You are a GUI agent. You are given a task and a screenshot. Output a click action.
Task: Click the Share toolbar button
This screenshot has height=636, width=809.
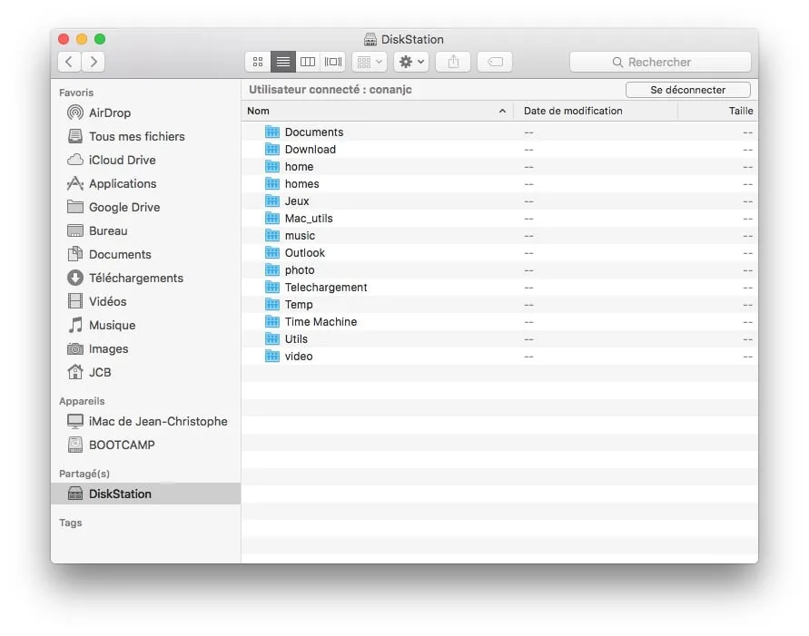click(453, 62)
